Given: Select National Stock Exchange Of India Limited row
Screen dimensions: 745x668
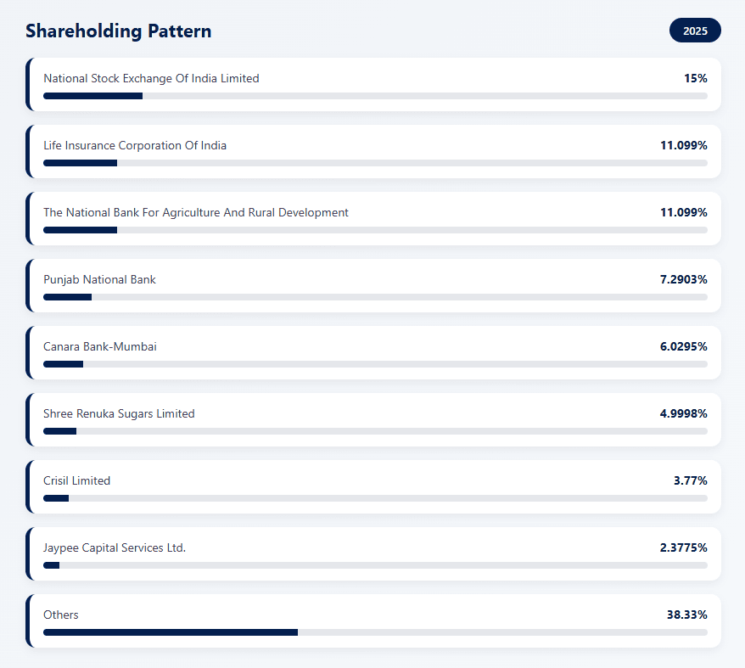Looking at the screenshot, I should [373, 85].
